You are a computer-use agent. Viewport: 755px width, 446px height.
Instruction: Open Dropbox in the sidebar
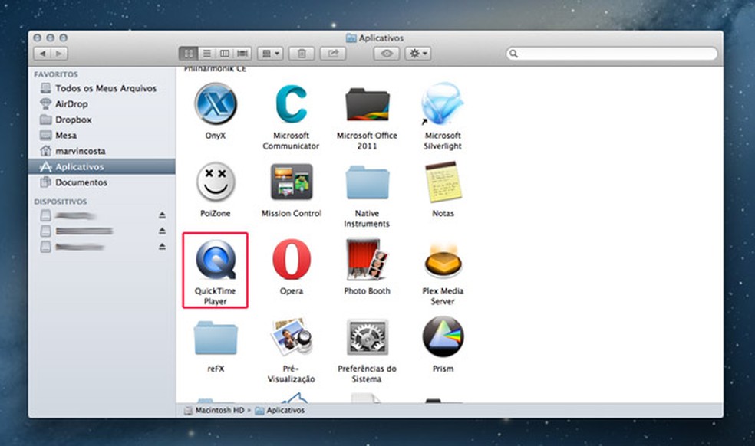pyautogui.click(x=101, y=120)
